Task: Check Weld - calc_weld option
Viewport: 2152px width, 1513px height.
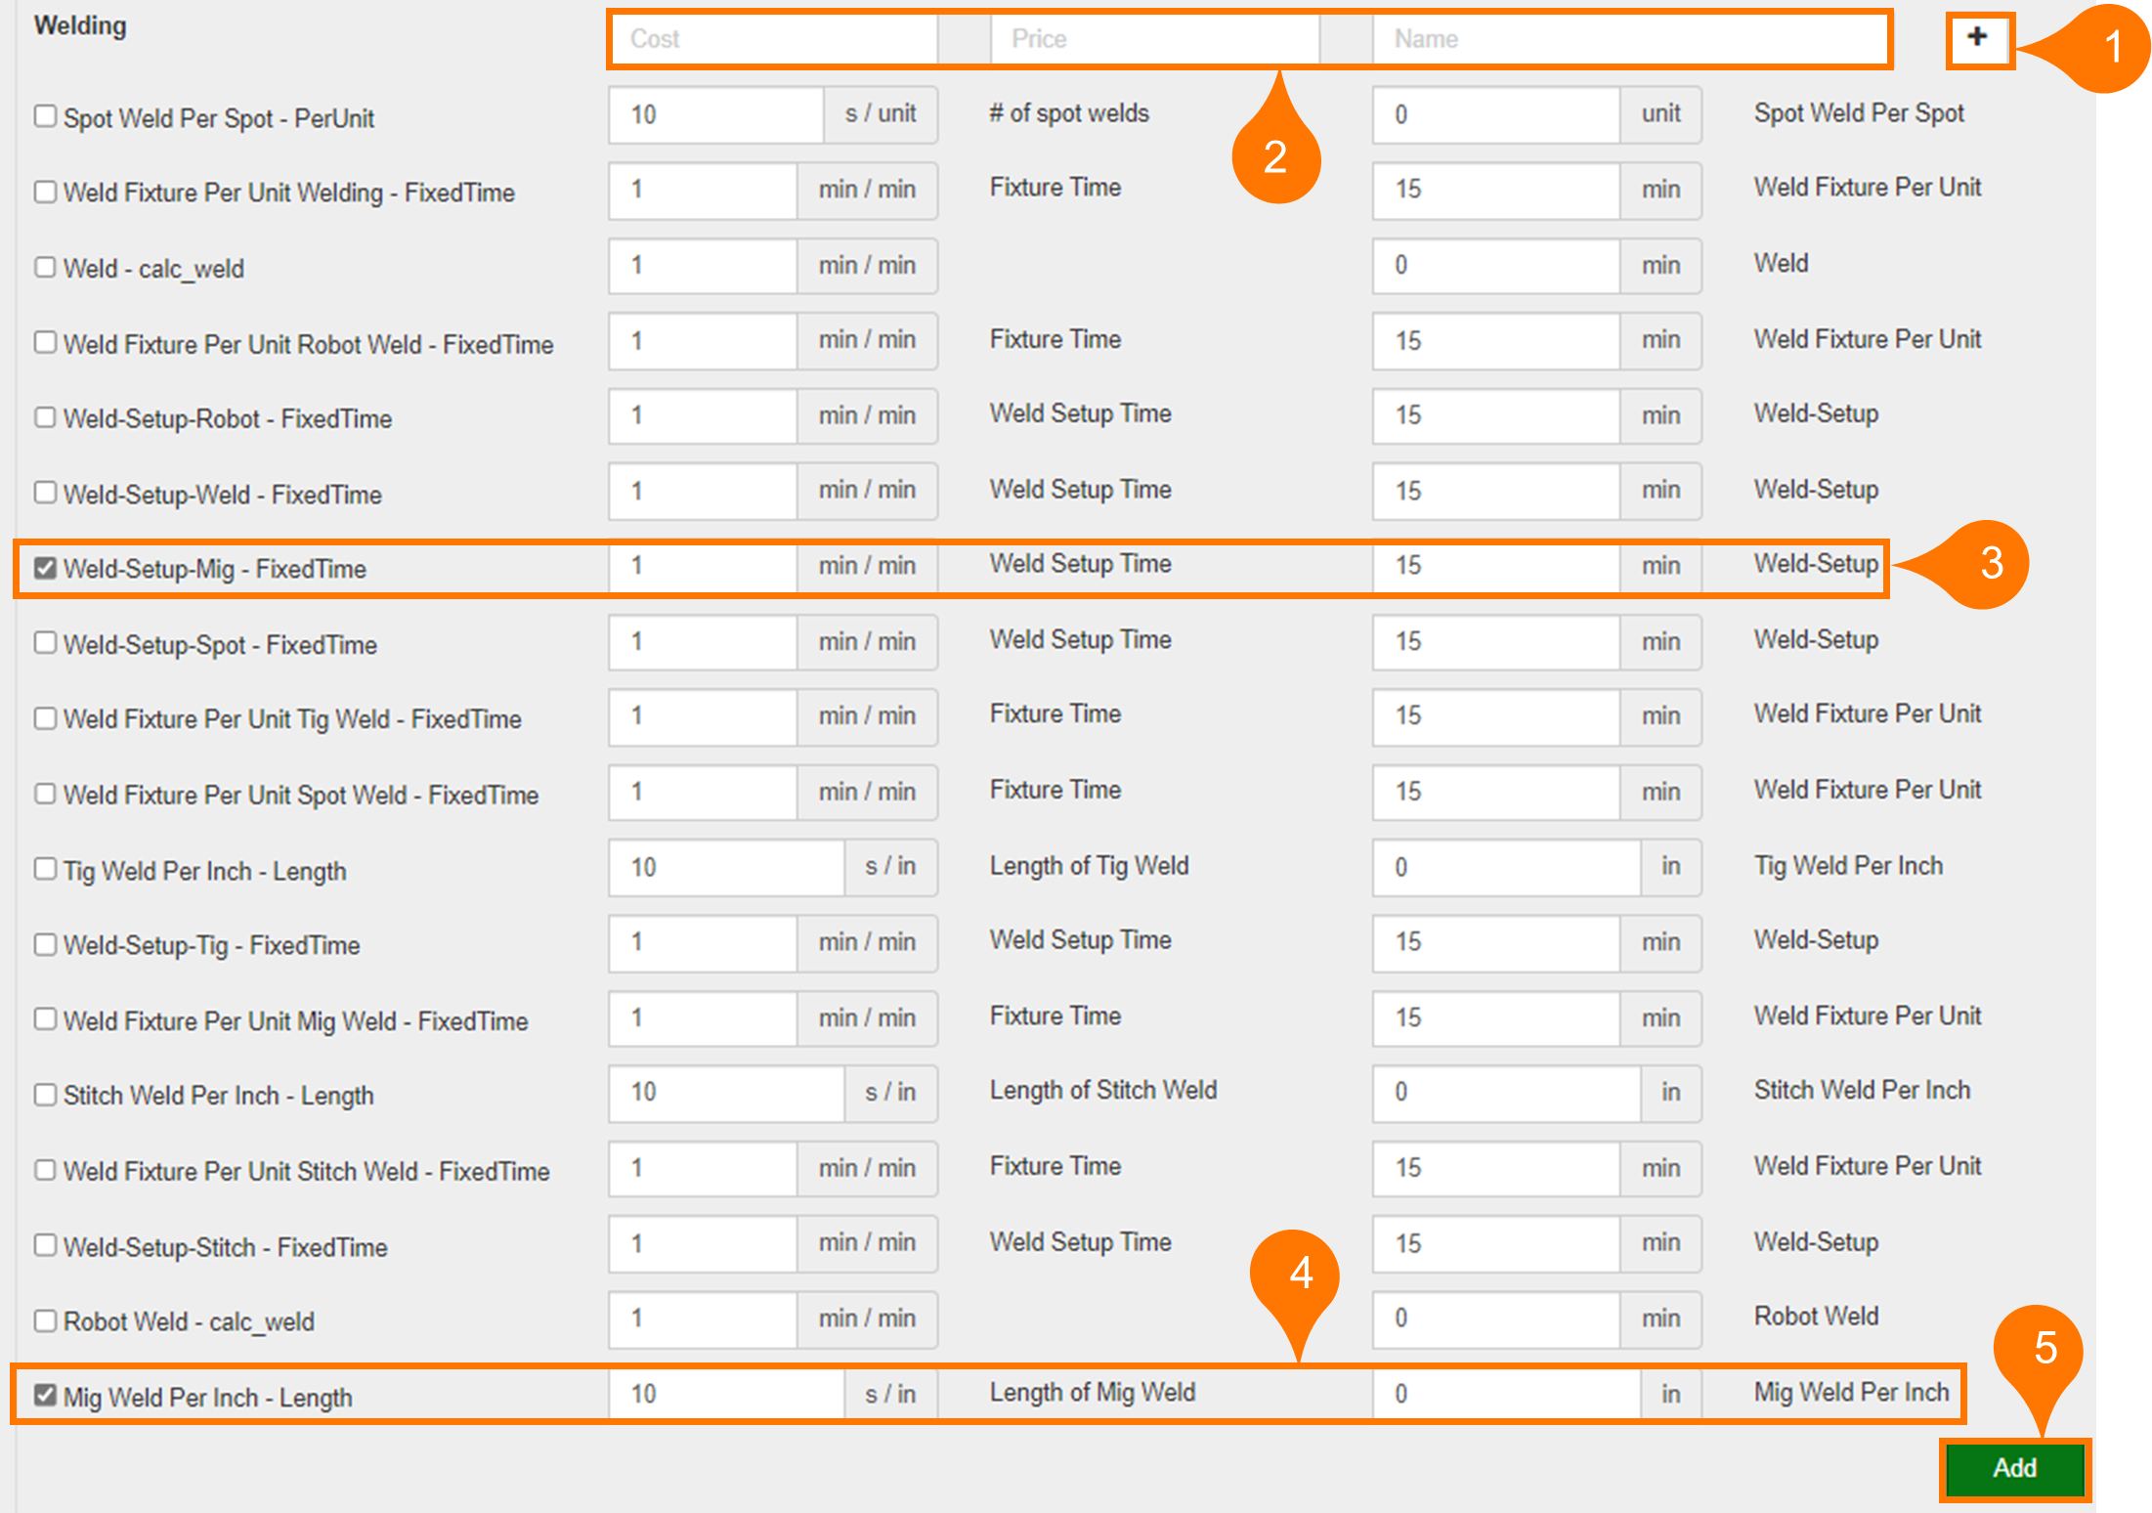Action: [x=45, y=267]
